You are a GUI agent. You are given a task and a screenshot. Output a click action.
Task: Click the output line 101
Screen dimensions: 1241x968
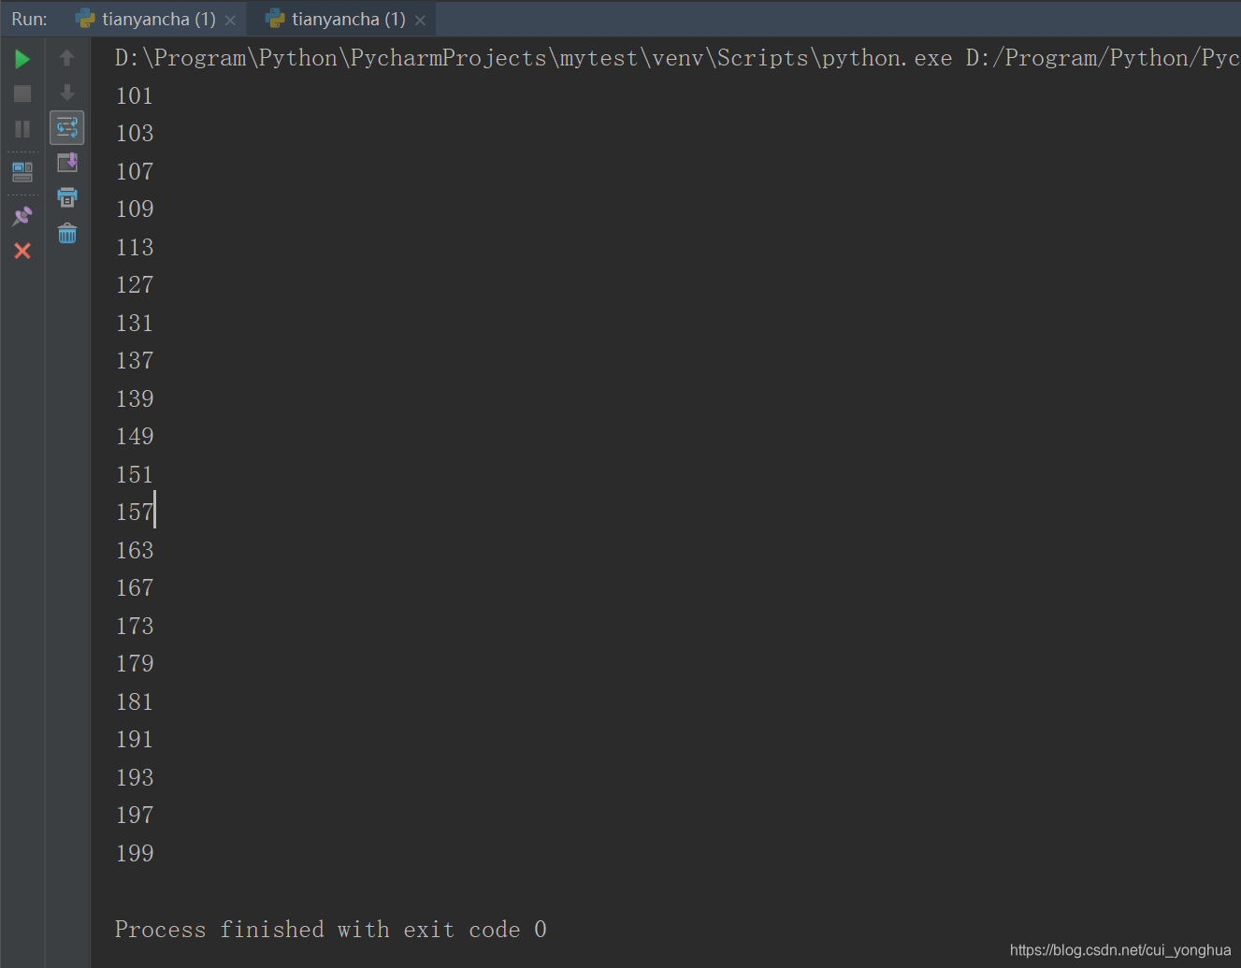135,95
